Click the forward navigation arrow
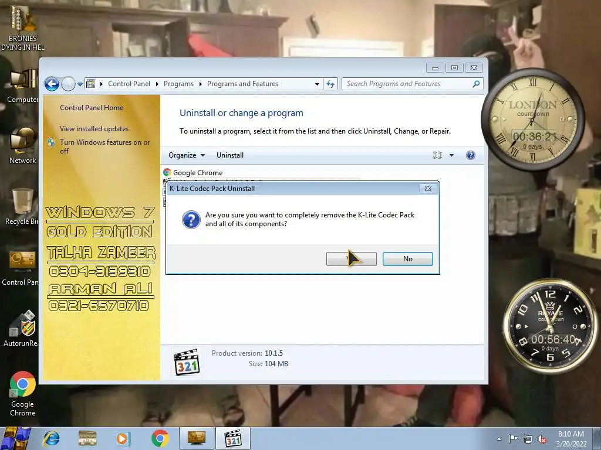This screenshot has width=601, height=450. point(68,84)
